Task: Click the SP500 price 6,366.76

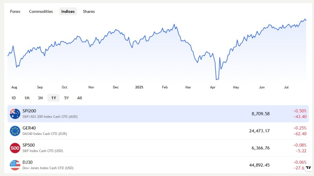Action: point(261,148)
